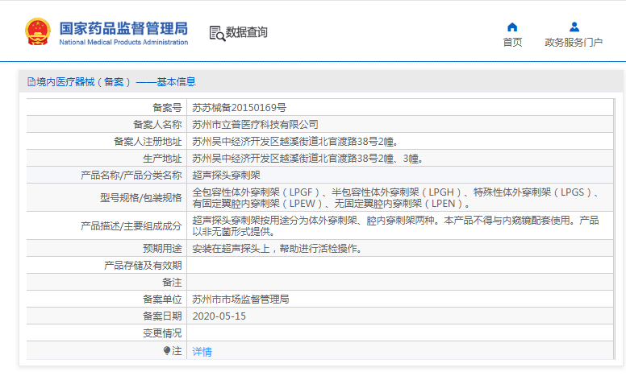The image size is (626, 376).
Task: Select the production address ending 3幢。
Action: 308,159
